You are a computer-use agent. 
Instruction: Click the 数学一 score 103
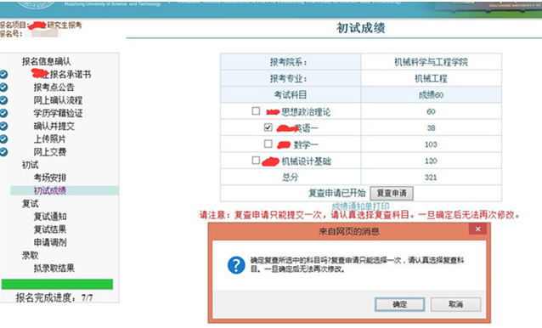click(431, 144)
